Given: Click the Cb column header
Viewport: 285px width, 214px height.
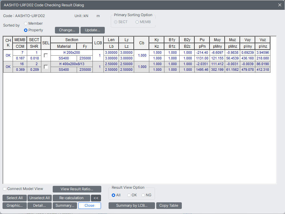Looking at the screenshot, I should click(142, 43).
